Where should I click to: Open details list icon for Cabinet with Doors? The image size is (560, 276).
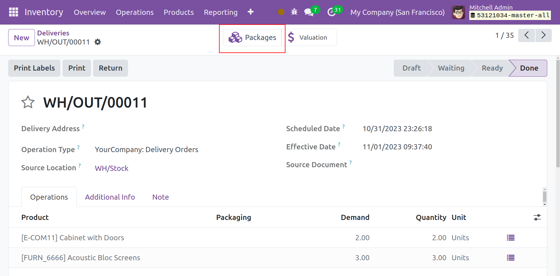click(511, 238)
